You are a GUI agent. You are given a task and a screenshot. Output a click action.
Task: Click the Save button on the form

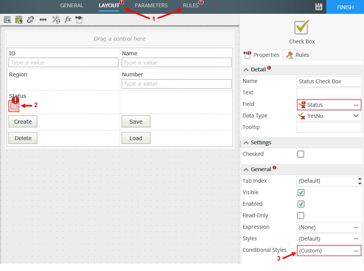pos(136,121)
